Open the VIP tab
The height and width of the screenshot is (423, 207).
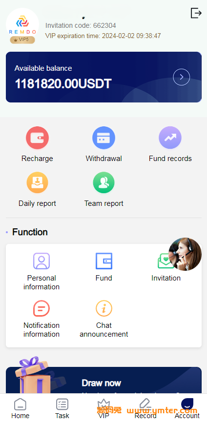tap(103, 409)
